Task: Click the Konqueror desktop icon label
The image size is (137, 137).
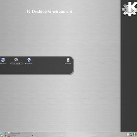Action: point(29,63)
